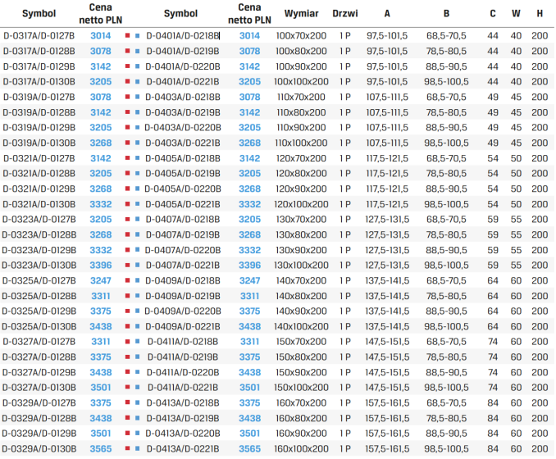Select cell D-0317A/D-0127B

click(x=39, y=36)
